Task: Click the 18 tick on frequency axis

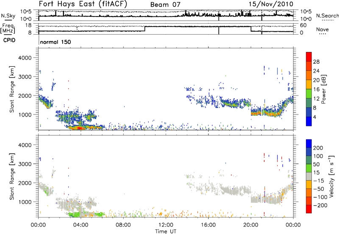Action: [x=28, y=25]
